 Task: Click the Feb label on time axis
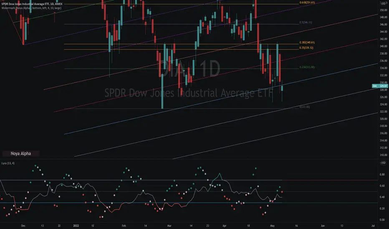coord(124,226)
